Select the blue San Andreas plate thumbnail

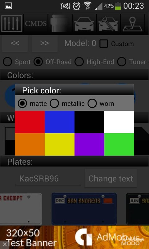pyautogui.click(x=84, y=209)
